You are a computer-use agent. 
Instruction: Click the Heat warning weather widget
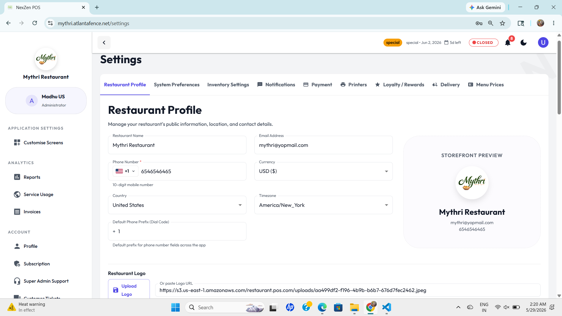pyautogui.click(x=27, y=307)
